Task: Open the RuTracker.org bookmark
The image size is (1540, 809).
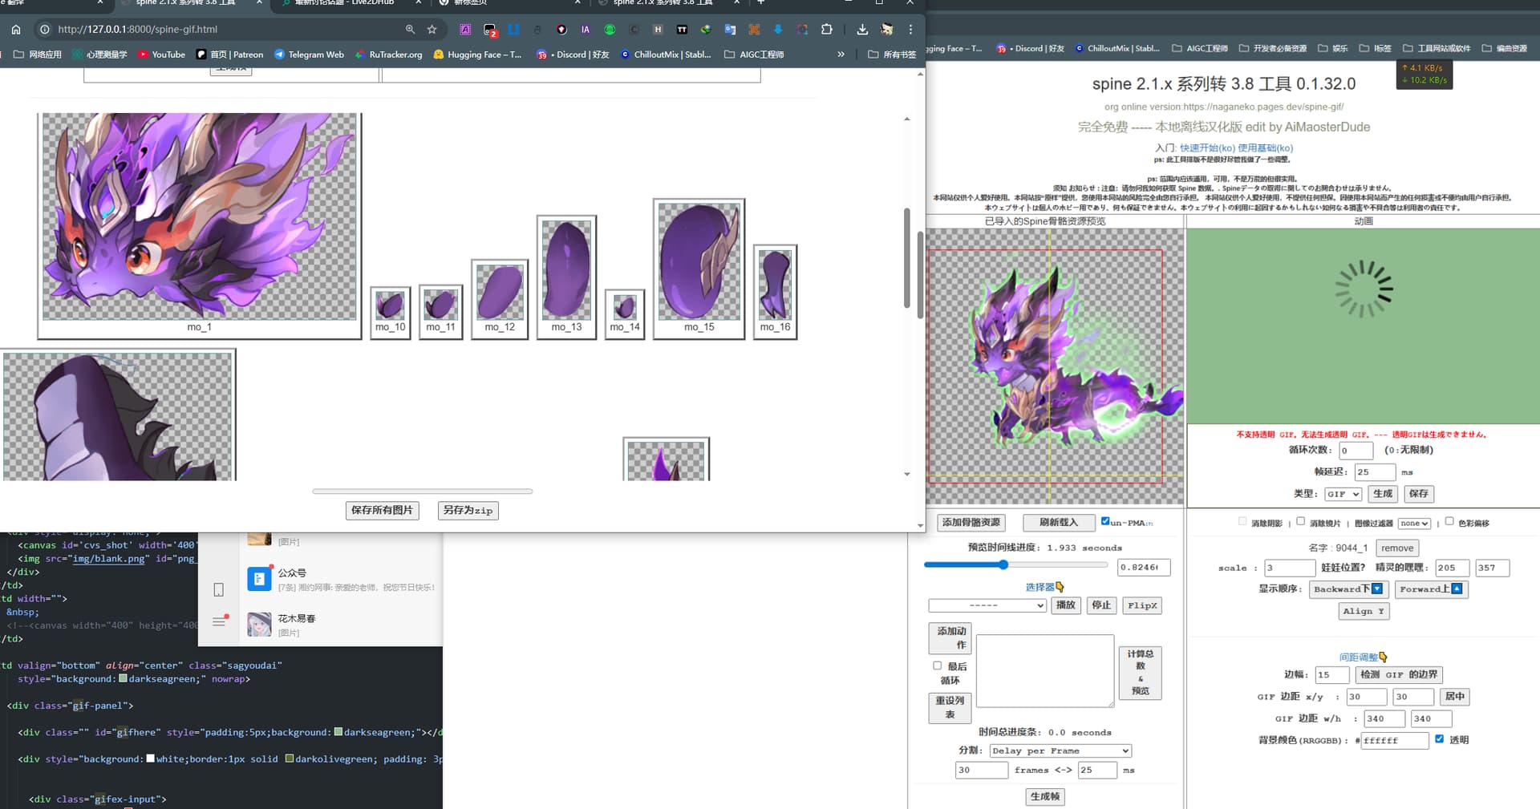Action: (388, 55)
